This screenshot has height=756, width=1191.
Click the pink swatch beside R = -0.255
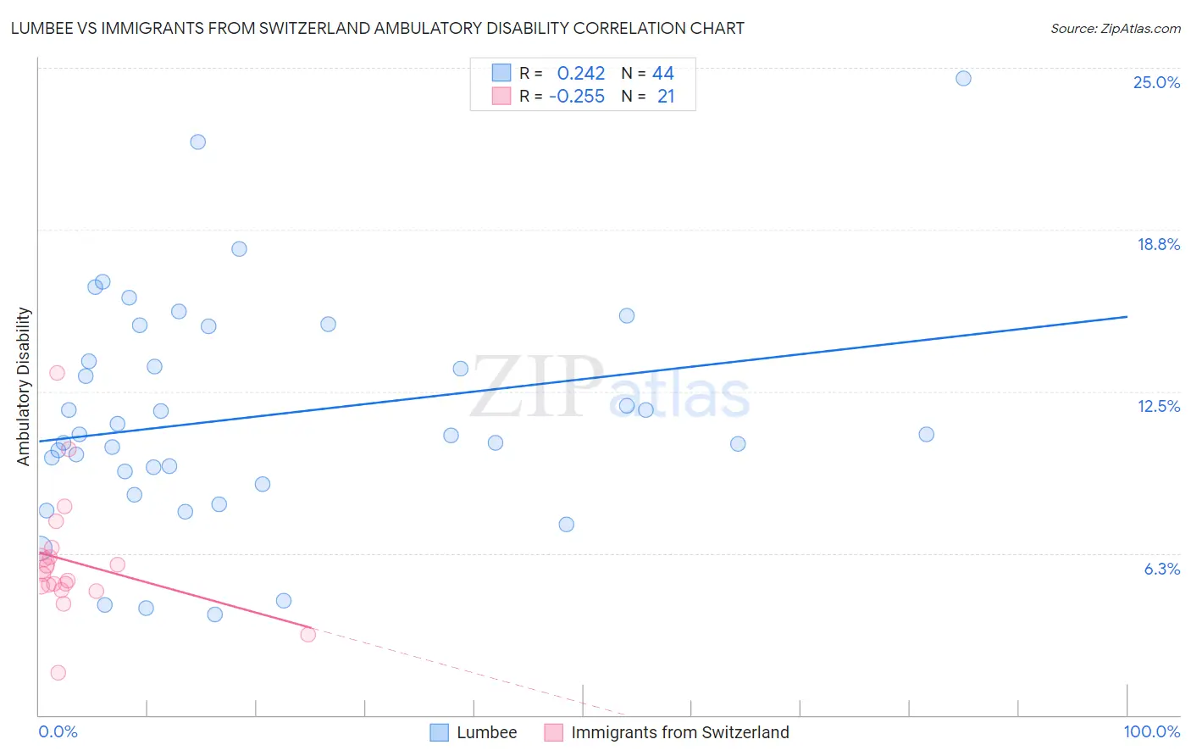(501, 96)
